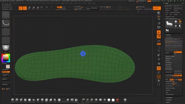Select the Standard brush in bottom shelf

tap(12, 100)
